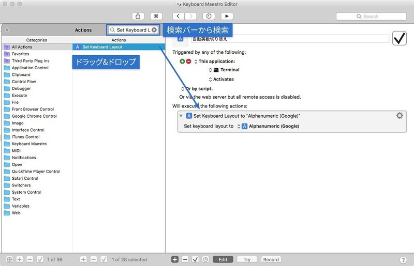
Task: Select Google Chrome Control category
Action: (x=37, y=116)
